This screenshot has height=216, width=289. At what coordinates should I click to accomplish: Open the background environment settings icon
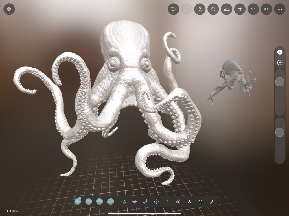coord(226,9)
